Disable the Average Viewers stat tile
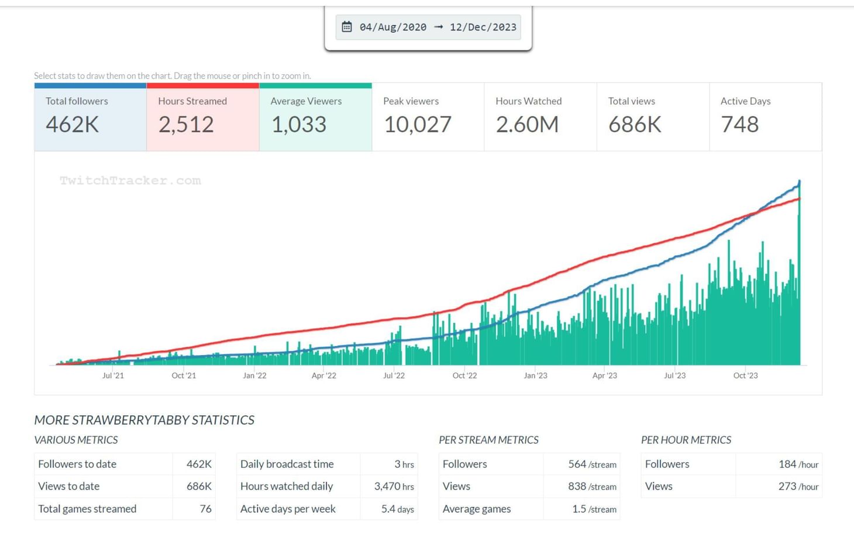 point(315,117)
